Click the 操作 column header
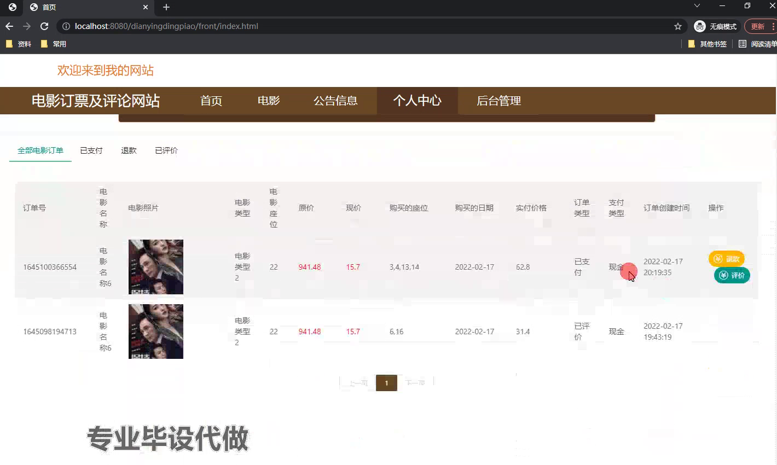The width and height of the screenshot is (777, 465). (716, 208)
